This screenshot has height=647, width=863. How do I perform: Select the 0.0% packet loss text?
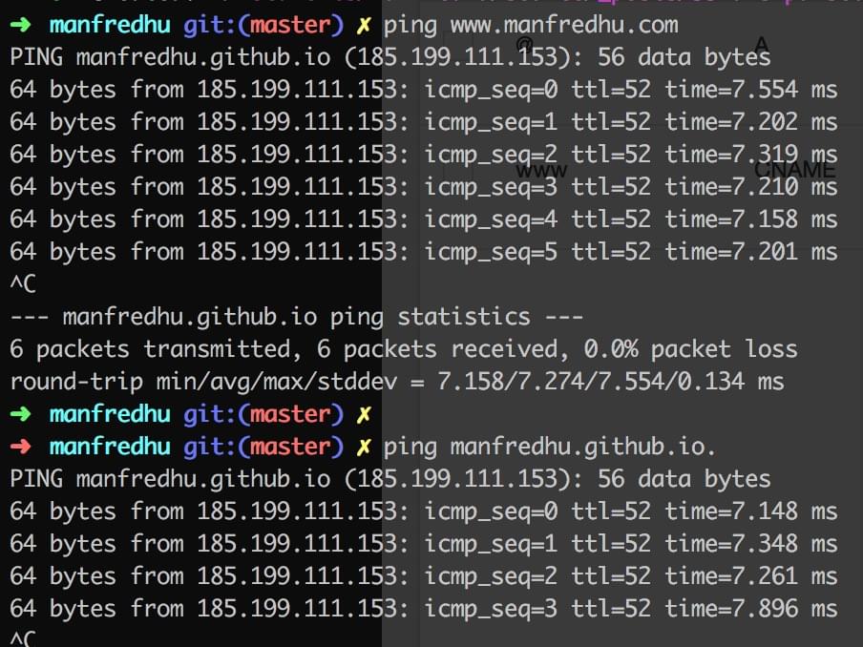(690, 349)
